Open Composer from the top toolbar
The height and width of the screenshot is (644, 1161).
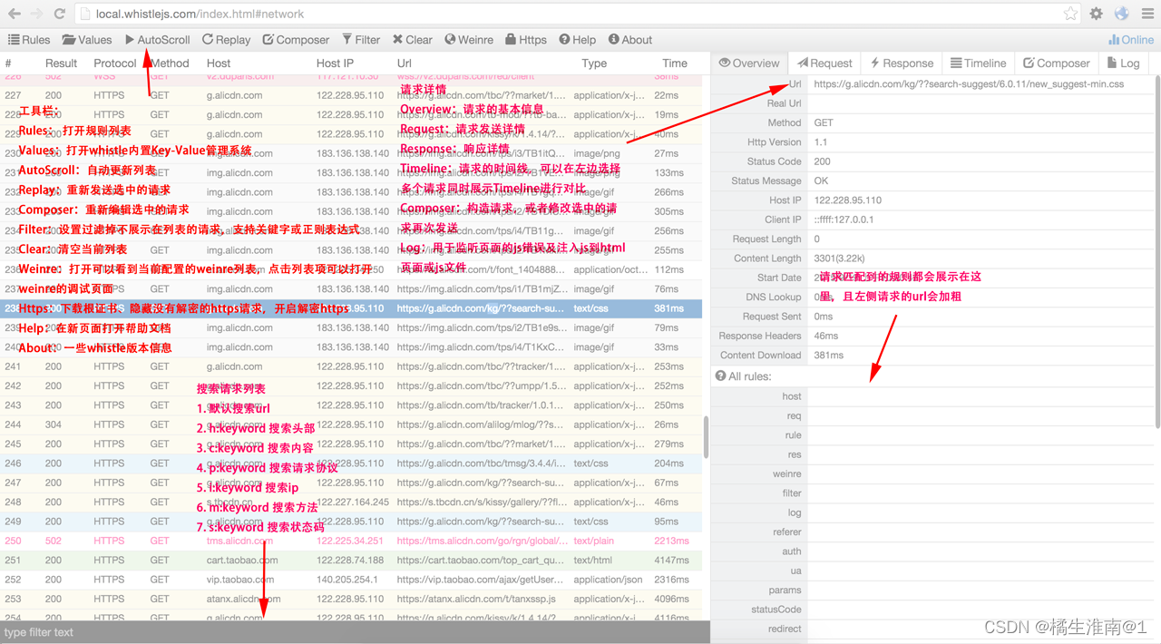tap(296, 40)
